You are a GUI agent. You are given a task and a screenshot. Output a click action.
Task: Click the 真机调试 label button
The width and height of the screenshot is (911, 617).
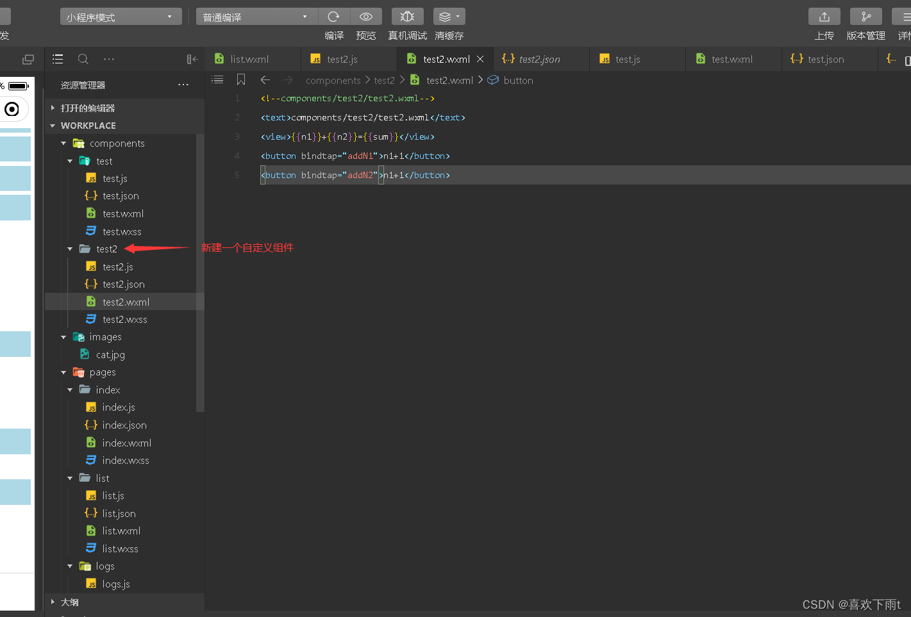click(x=407, y=36)
